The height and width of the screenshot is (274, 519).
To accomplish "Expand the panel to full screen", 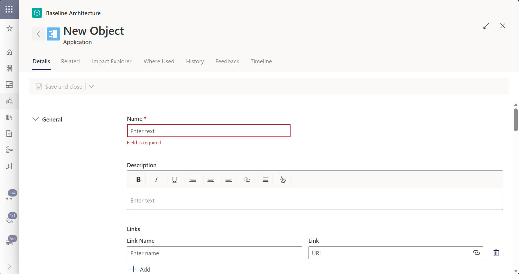I will click(486, 26).
